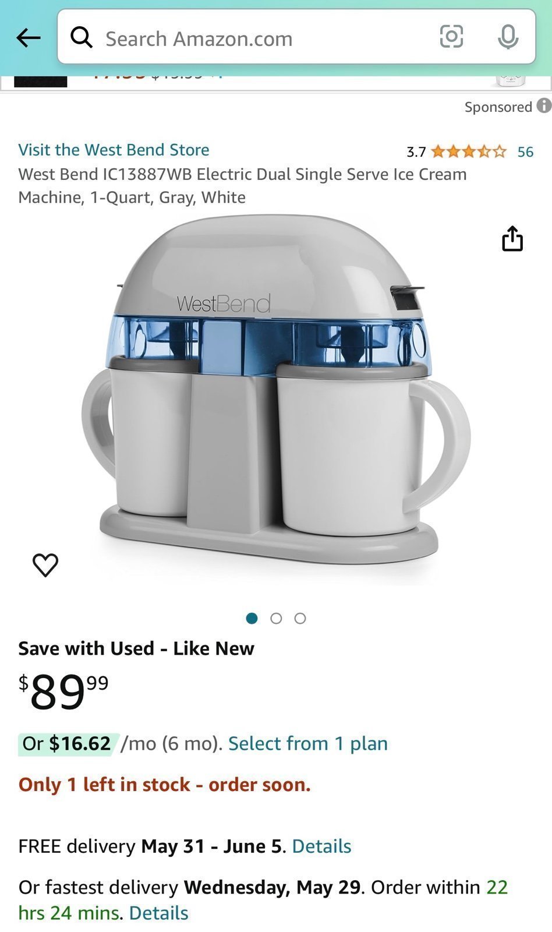Screen dimensions: 552x932
Task: Tap the share icon on product image
Action: 512,238
